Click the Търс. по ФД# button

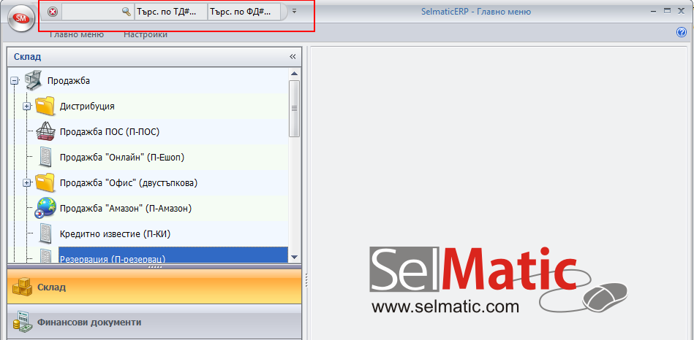click(x=244, y=12)
